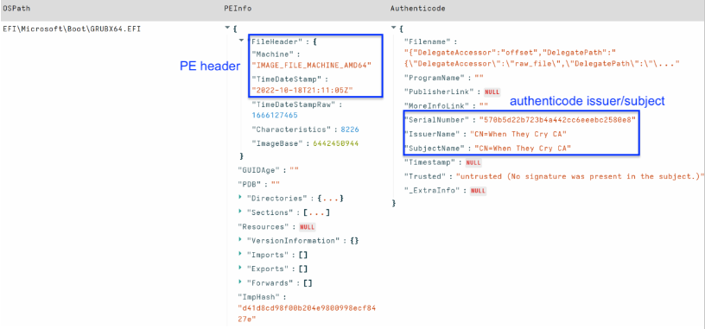Expand the VersionInformation node
Viewport: 705px width, 329px height.
[x=241, y=240]
